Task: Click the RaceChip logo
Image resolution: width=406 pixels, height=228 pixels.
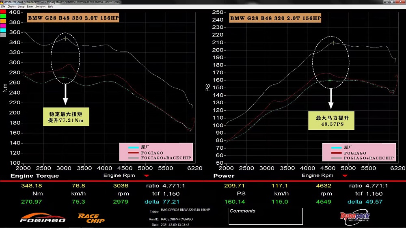Action: [91, 218]
